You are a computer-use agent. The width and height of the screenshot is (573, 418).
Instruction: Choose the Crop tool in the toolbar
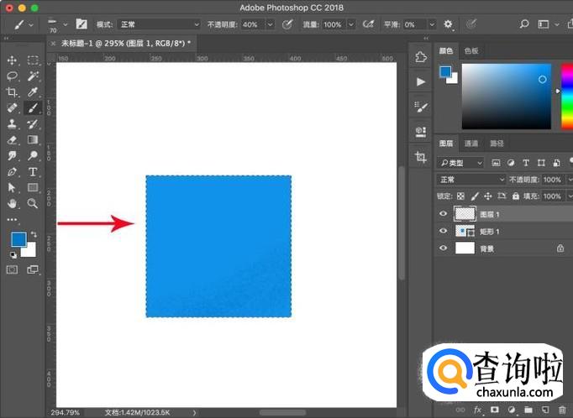pyautogui.click(x=13, y=92)
